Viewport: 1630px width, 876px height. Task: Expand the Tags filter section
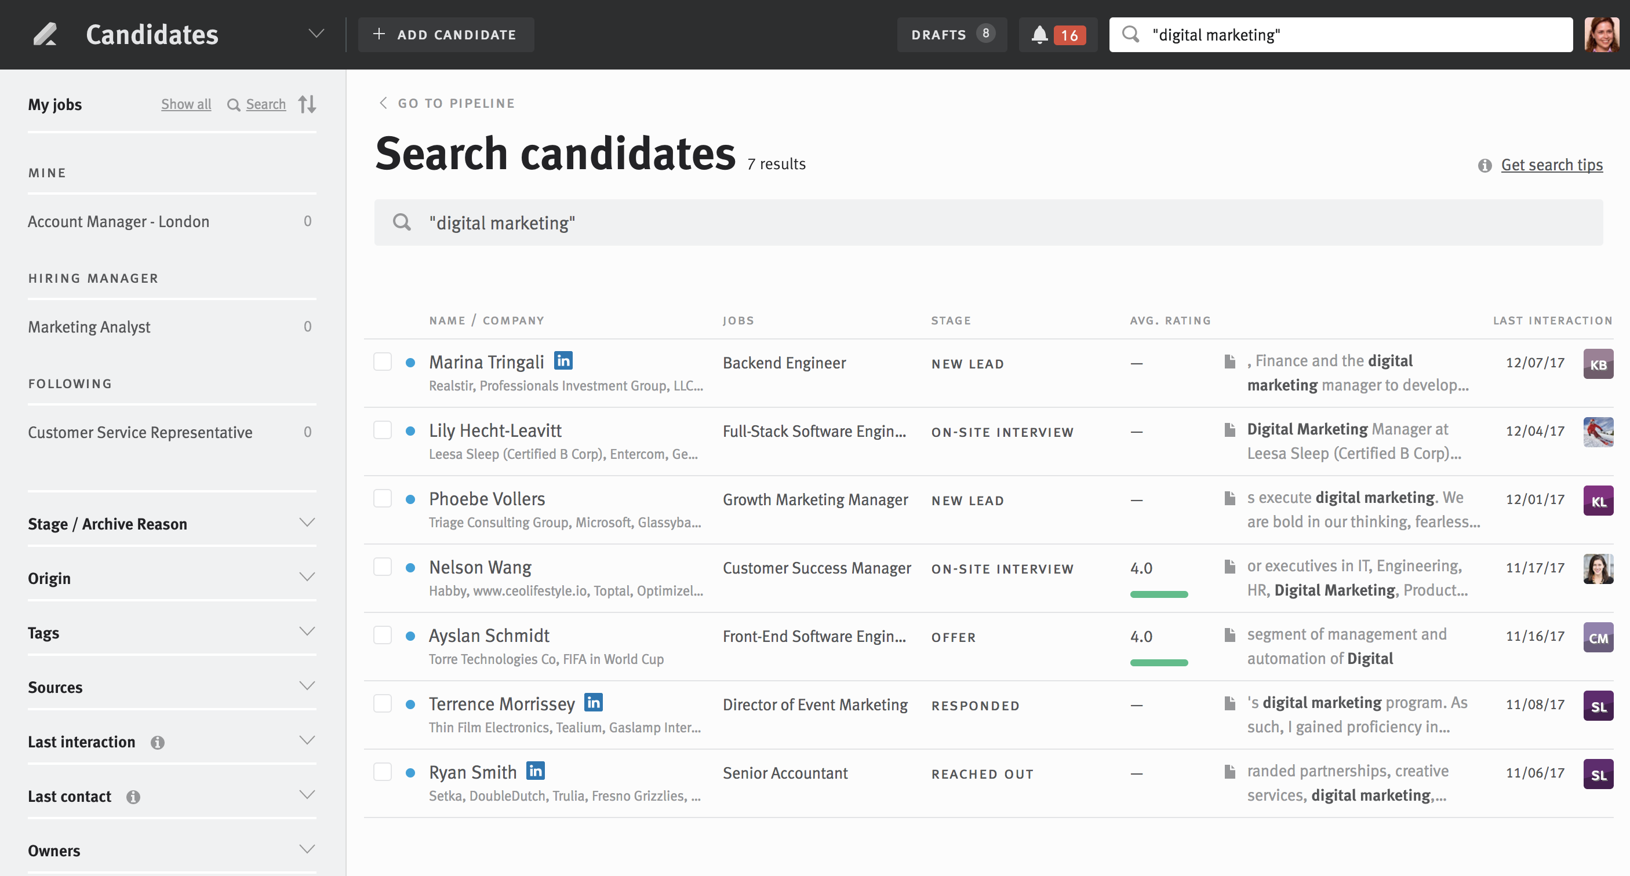306,632
